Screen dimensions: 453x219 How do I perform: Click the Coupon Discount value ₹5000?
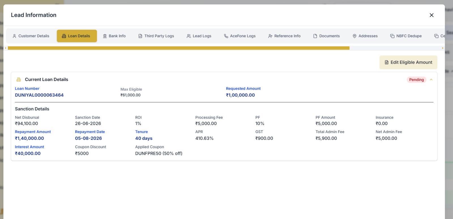(82, 153)
